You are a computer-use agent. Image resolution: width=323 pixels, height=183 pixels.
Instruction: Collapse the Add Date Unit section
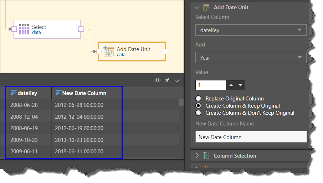[196, 7]
